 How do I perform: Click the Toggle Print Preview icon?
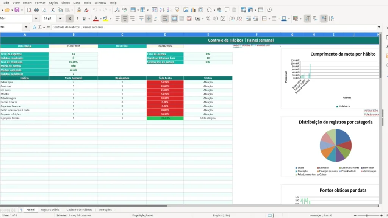(44, 10)
